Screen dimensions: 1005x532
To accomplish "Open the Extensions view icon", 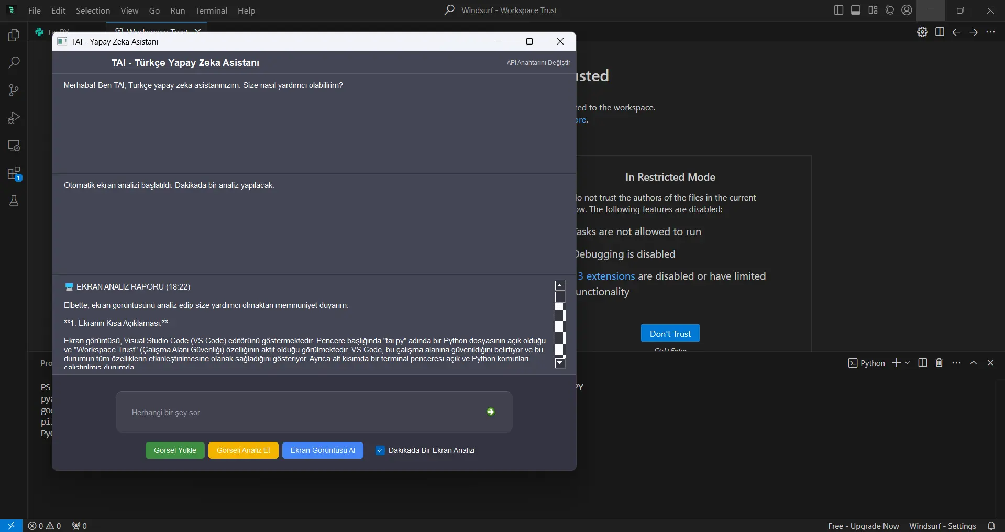I will pos(14,173).
